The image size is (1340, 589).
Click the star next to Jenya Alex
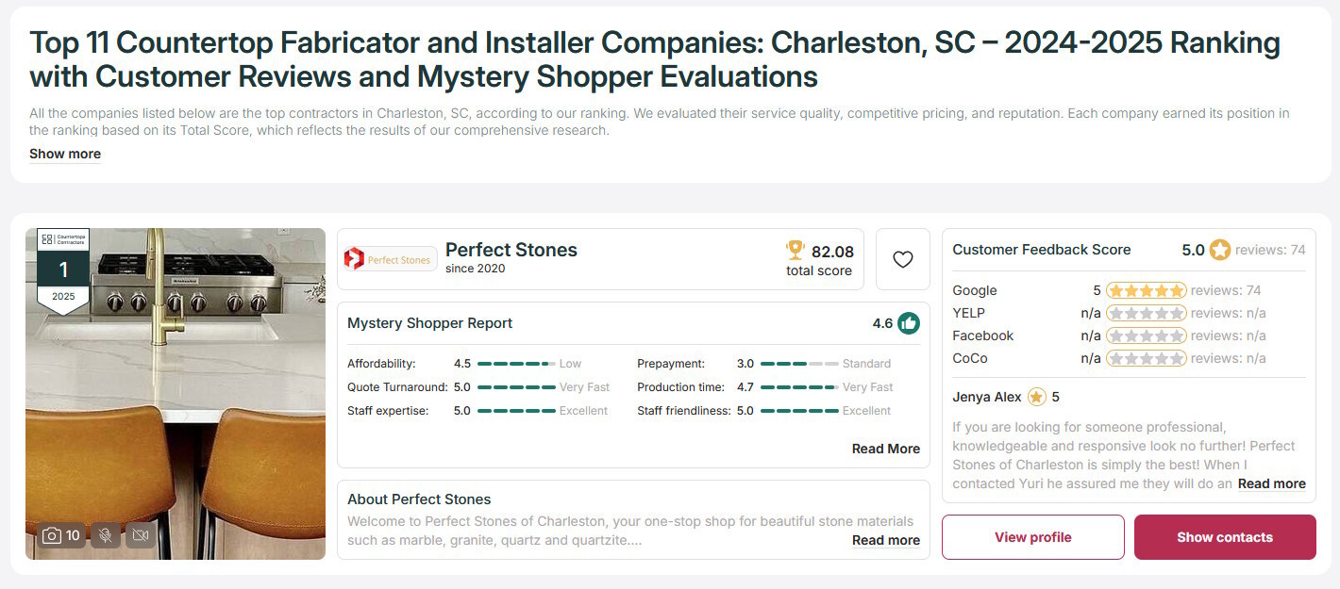tap(1036, 397)
